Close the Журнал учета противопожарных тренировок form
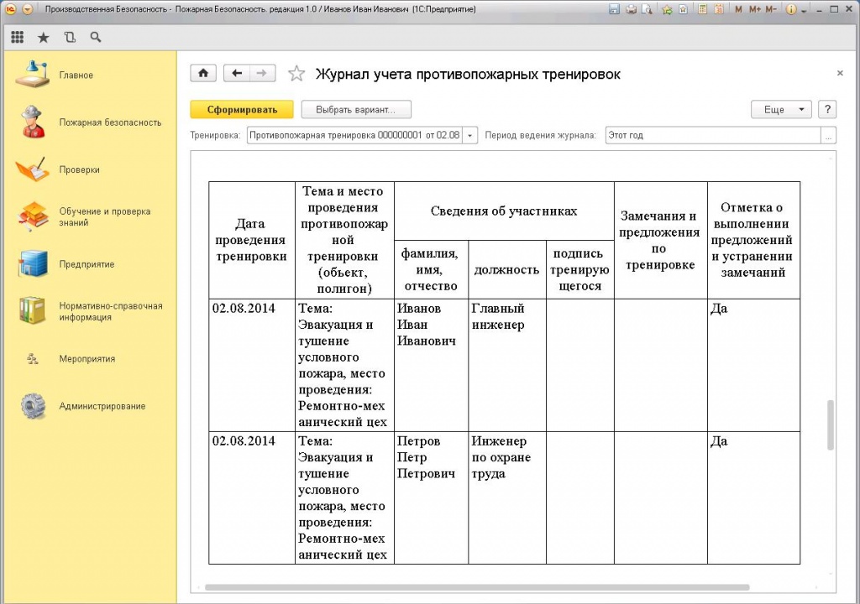The height and width of the screenshot is (604, 860). (x=840, y=73)
